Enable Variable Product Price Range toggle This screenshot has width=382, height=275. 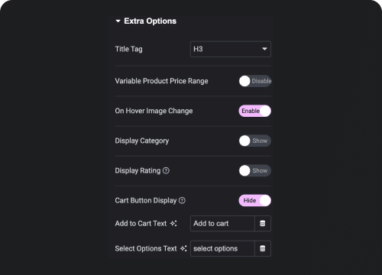[255, 81]
